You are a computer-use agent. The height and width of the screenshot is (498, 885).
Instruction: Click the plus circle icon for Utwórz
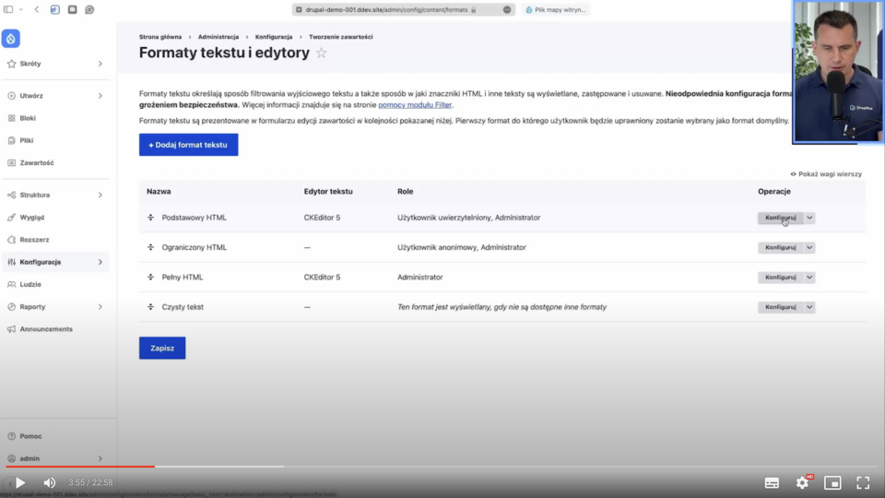pyautogui.click(x=11, y=96)
